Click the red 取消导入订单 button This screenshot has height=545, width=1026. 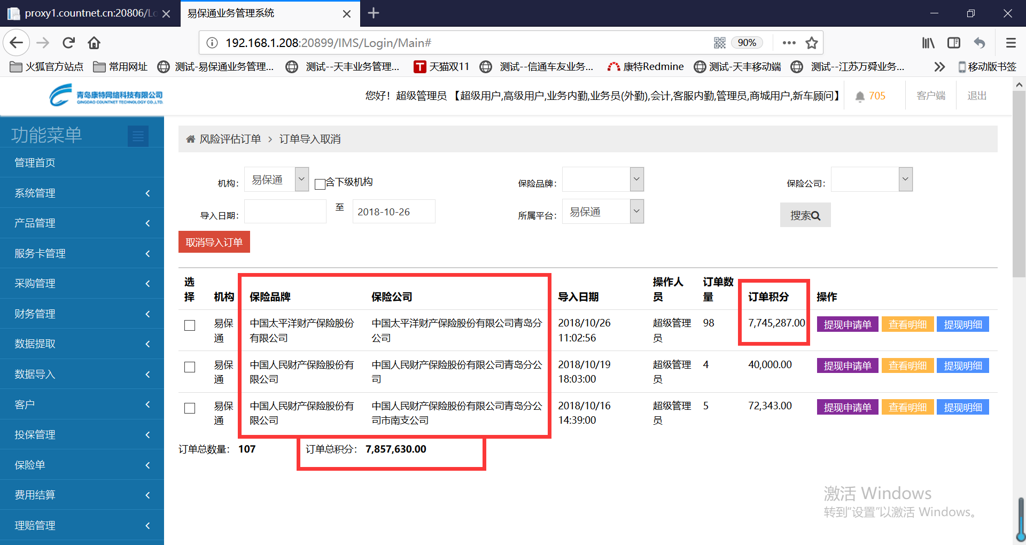click(214, 242)
